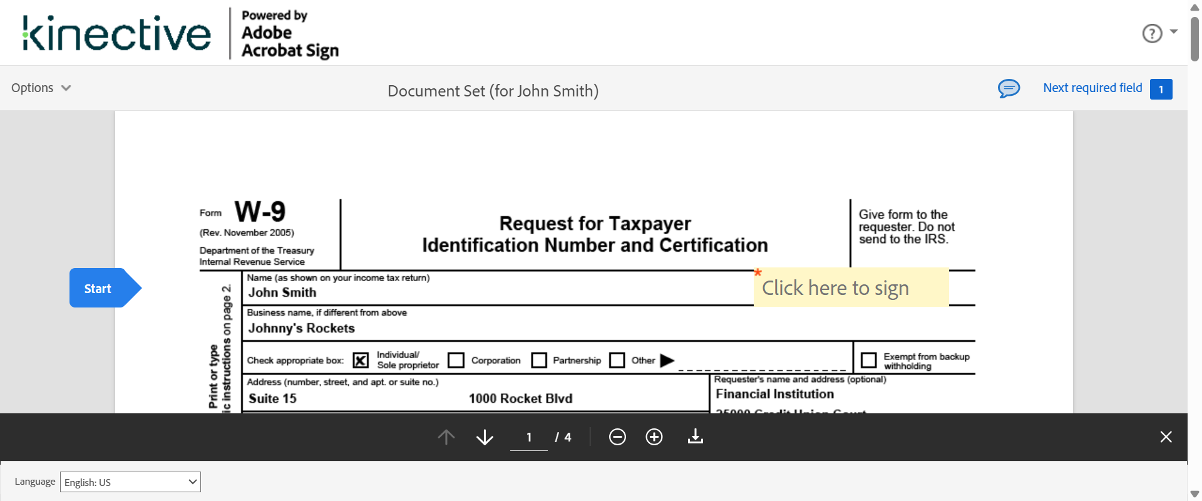Click the 'Other' arrow marker
The image size is (1202, 501).
(667, 360)
